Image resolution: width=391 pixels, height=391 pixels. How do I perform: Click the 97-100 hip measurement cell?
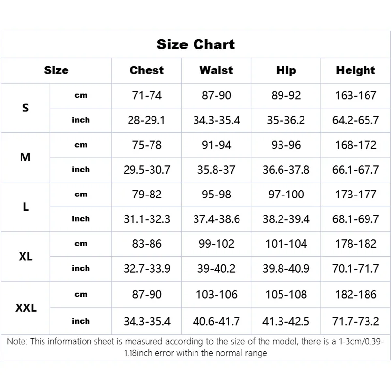coord(286,195)
